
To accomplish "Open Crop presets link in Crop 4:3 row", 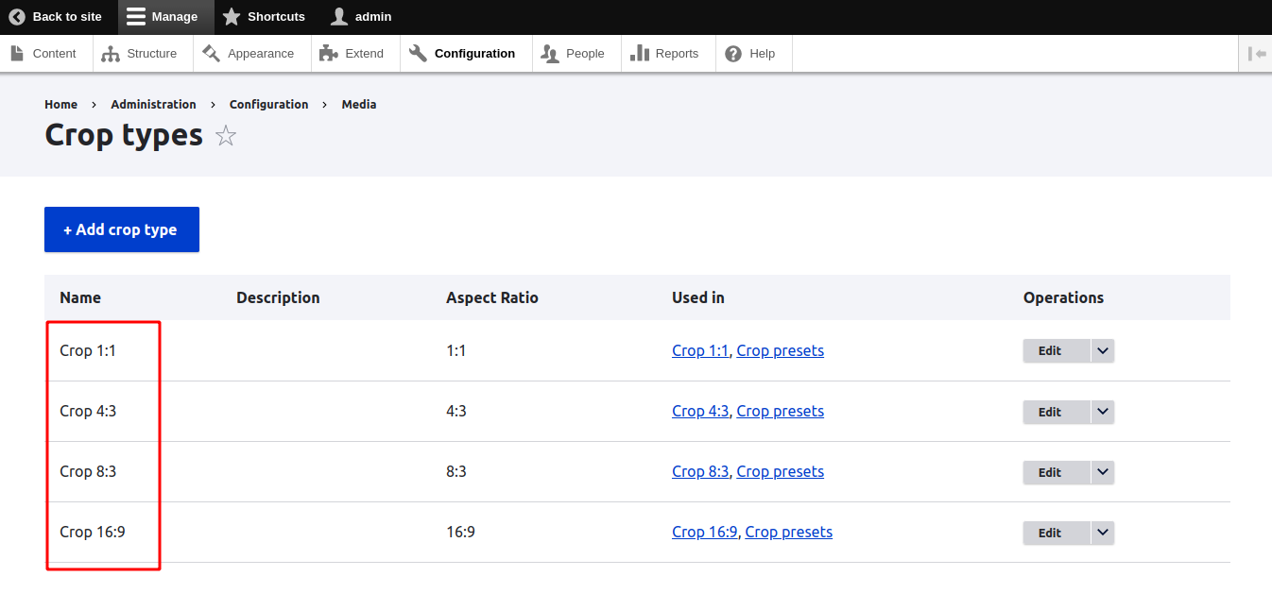I will (780, 411).
